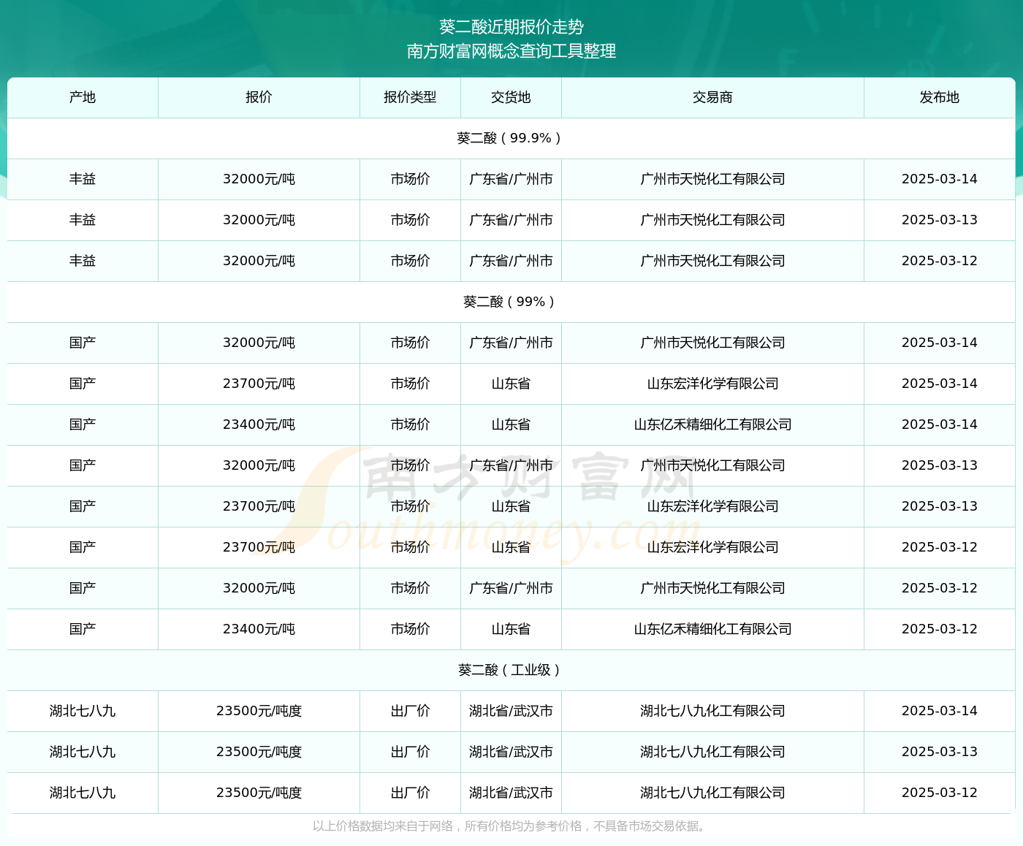This screenshot has width=1023, height=846.
Task: Select 32000元/吨 in the 丰益 2025-03-12 row
Action: (x=259, y=261)
